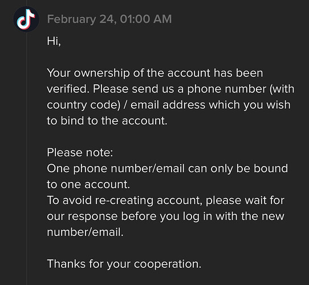Click the "to bind to the account." line
This screenshot has width=309, height=285.
pos(107,121)
